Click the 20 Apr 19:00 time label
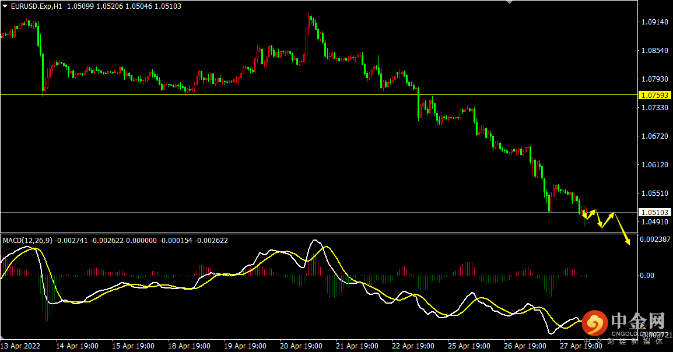This screenshot has width=673, height=352. point(302,346)
